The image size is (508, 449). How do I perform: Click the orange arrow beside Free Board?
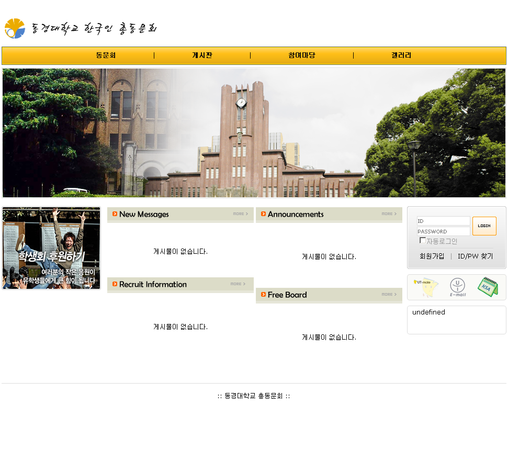pyautogui.click(x=263, y=295)
